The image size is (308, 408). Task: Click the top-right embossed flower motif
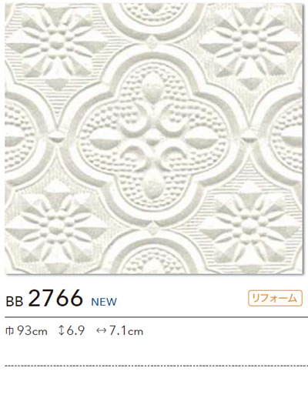coord(250,44)
